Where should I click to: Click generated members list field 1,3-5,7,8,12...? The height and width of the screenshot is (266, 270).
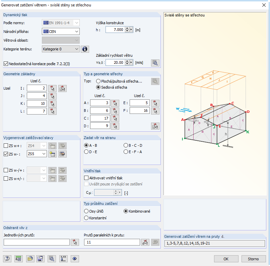(214, 243)
